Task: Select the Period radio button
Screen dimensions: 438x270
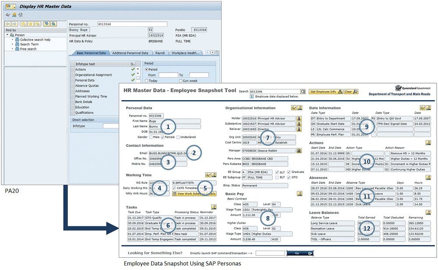Action: tap(146, 69)
